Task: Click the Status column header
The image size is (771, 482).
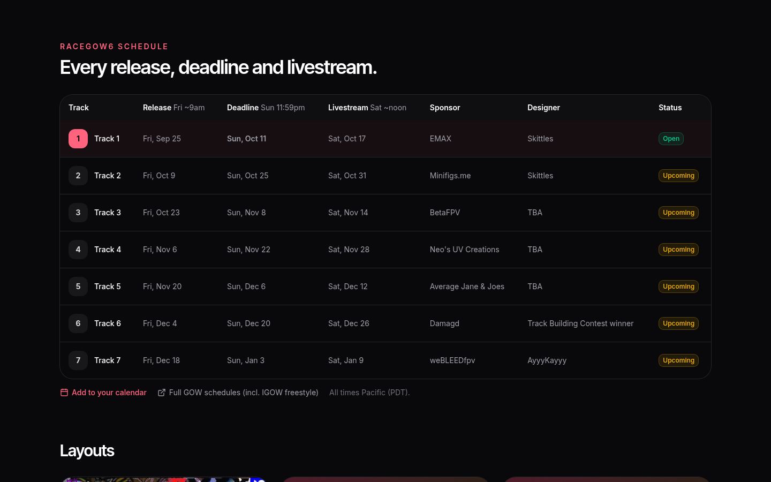Action: (670, 108)
